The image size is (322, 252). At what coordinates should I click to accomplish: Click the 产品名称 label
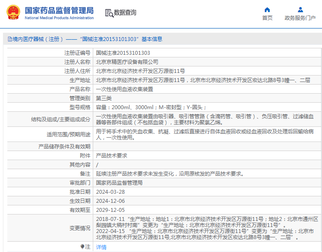[80, 89]
